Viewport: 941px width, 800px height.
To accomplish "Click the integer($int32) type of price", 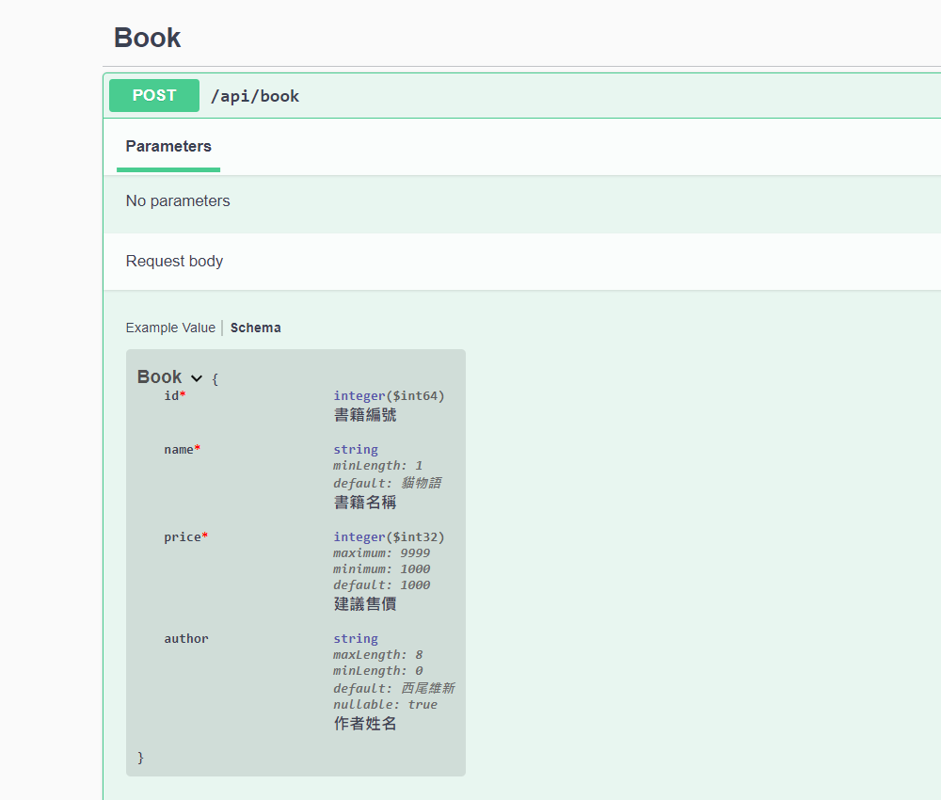I will [x=389, y=537].
